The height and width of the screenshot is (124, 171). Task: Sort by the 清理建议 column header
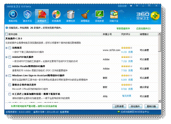coord(144,34)
